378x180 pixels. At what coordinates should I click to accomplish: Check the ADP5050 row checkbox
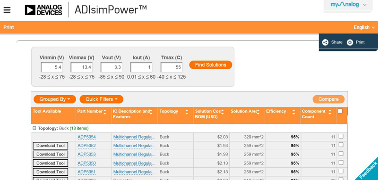click(x=341, y=163)
